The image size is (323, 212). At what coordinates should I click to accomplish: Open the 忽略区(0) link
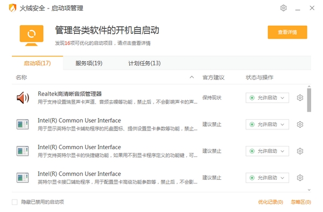301,202
